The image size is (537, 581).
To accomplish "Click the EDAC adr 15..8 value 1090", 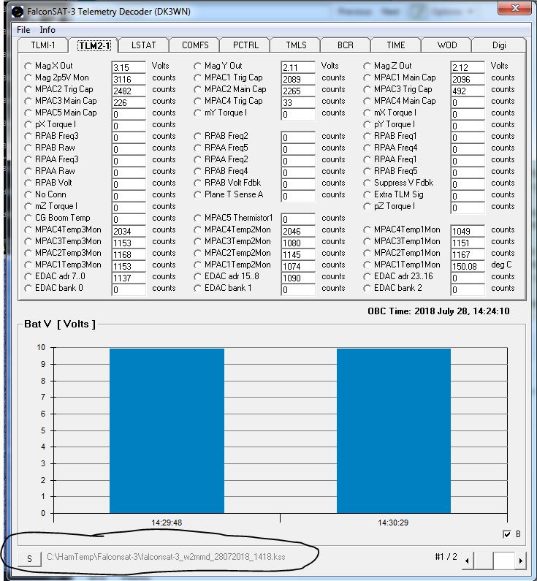I will point(298,278).
